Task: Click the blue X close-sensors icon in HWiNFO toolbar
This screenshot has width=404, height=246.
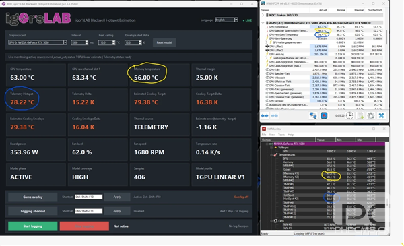Action: click(x=381, y=115)
